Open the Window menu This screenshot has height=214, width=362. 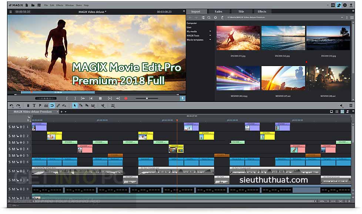click(69, 5)
